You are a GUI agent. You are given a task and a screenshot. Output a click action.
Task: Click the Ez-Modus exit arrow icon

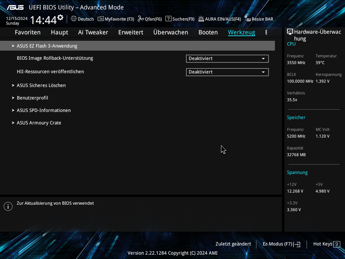pyautogui.click(x=297, y=244)
